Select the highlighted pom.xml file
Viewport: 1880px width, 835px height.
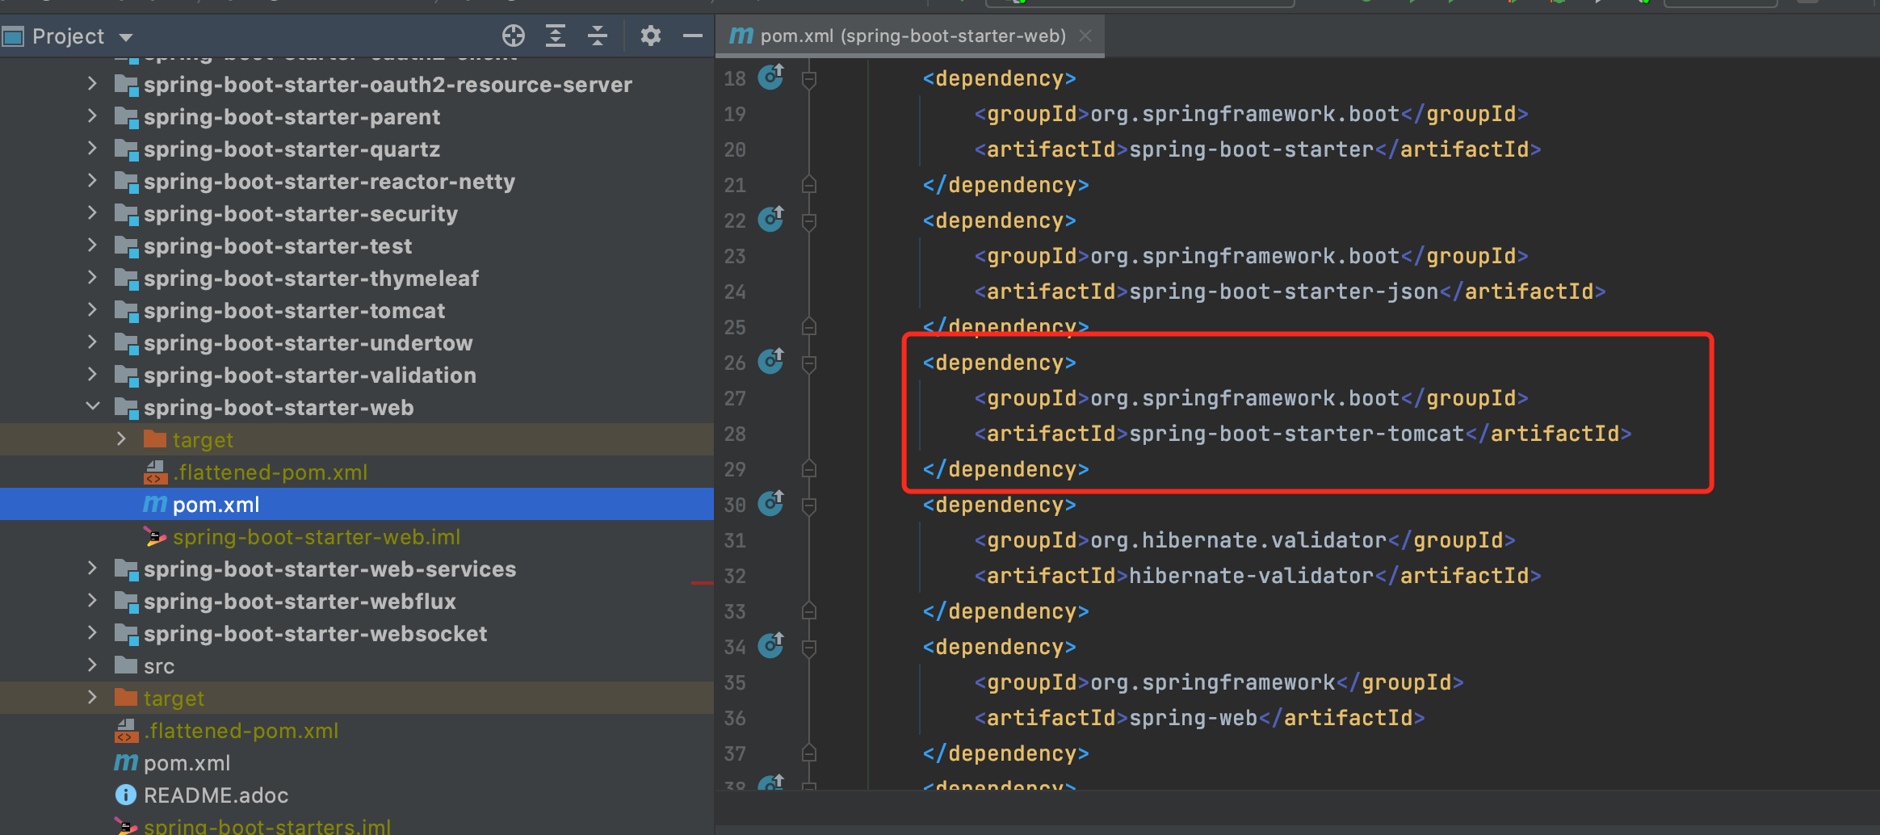point(357,505)
